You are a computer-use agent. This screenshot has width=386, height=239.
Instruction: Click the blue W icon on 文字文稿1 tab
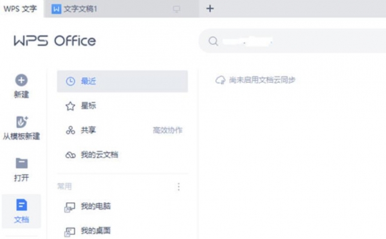tap(56, 9)
